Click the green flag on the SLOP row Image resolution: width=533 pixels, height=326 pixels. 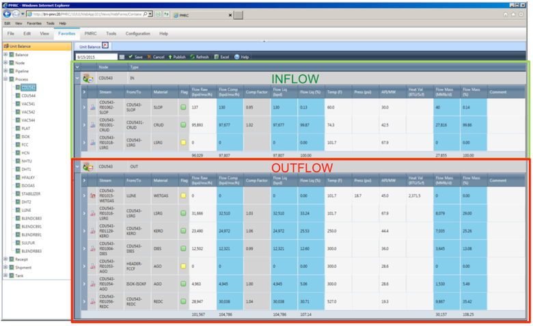tap(183, 107)
